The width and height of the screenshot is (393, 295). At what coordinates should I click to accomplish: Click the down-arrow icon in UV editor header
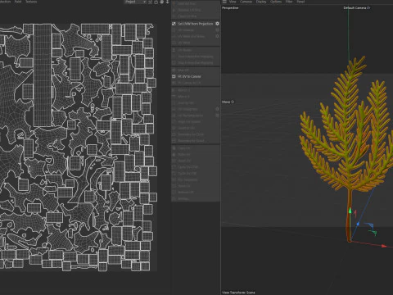pyautogui.click(x=168, y=2)
